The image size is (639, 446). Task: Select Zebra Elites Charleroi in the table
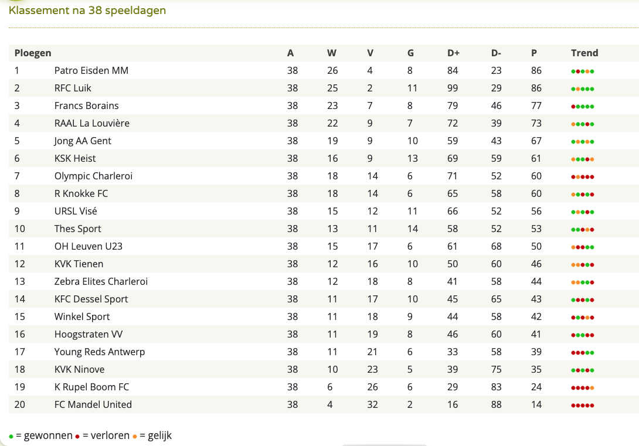(x=101, y=281)
